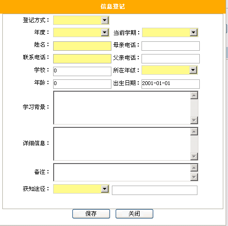Click the text box beside 获知途径 dropdown
The height and width of the screenshot is (226, 228).
coord(155,190)
